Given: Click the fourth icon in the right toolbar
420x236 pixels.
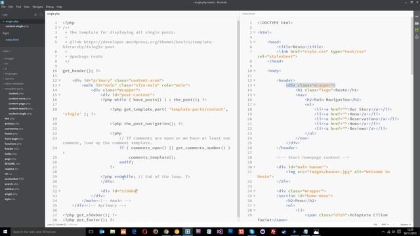Looking at the screenshot, I should click(x=417, y=37).
